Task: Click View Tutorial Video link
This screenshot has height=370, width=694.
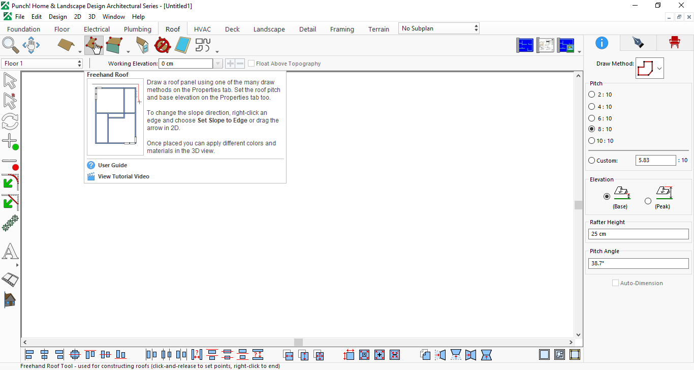Action: click(x=123, y=176)
